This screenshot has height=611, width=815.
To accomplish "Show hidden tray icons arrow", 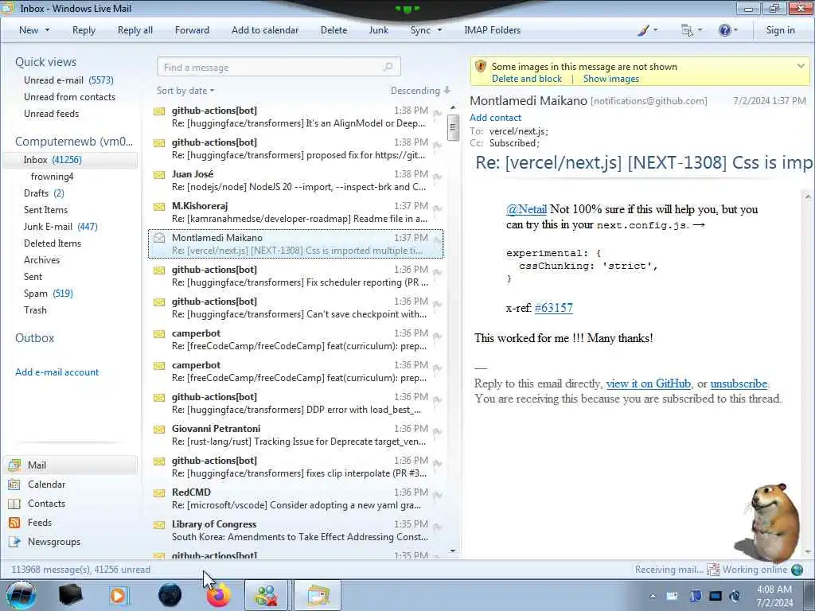I will (x=653, y=596).
